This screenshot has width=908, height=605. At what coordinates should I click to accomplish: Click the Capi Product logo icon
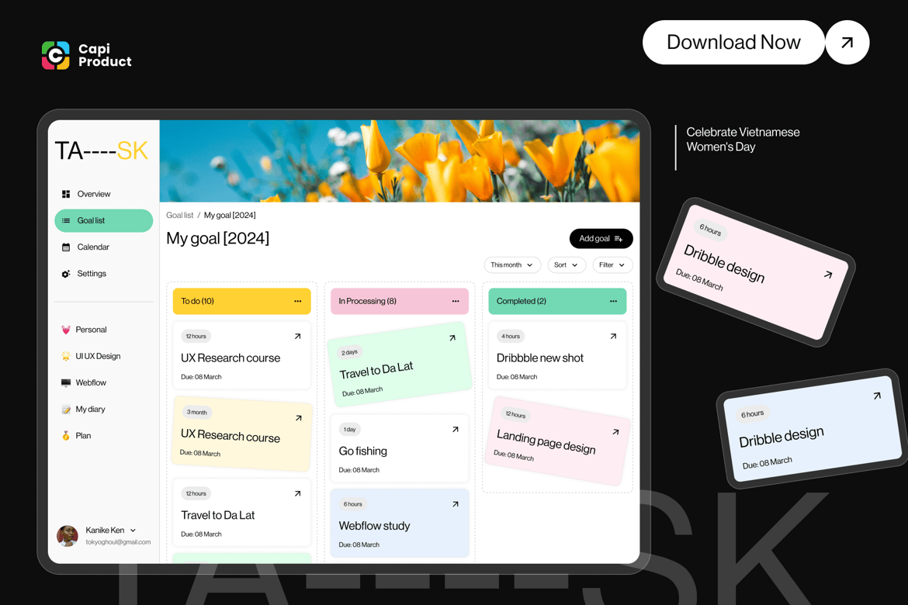[x=56, y=56]
